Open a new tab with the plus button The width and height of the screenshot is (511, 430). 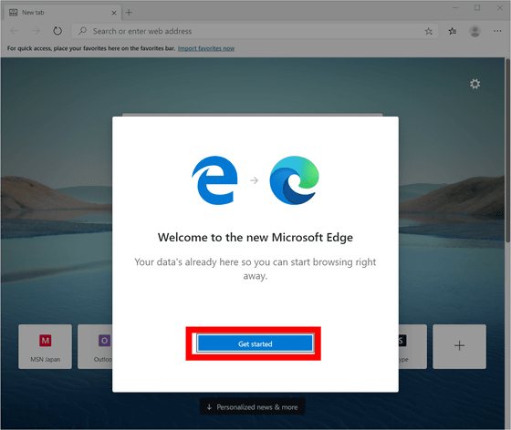pos(129,13)
